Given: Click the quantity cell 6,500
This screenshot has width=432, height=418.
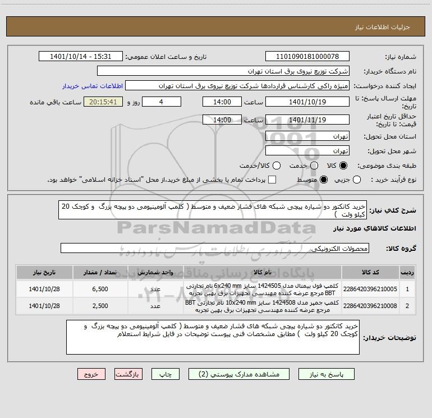Looking at the screenshot, I should pyautogui.click(x=100, y=289).
